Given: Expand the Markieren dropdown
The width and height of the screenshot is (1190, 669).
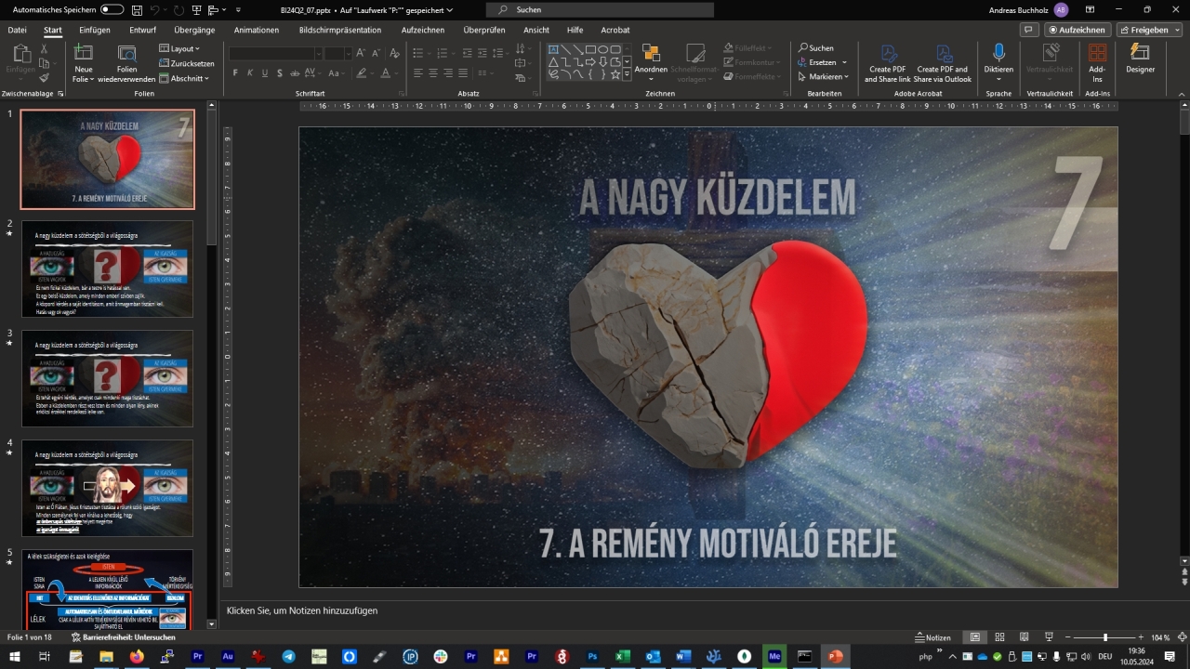Looking at the screenshot, I should [x=822, y=77].
